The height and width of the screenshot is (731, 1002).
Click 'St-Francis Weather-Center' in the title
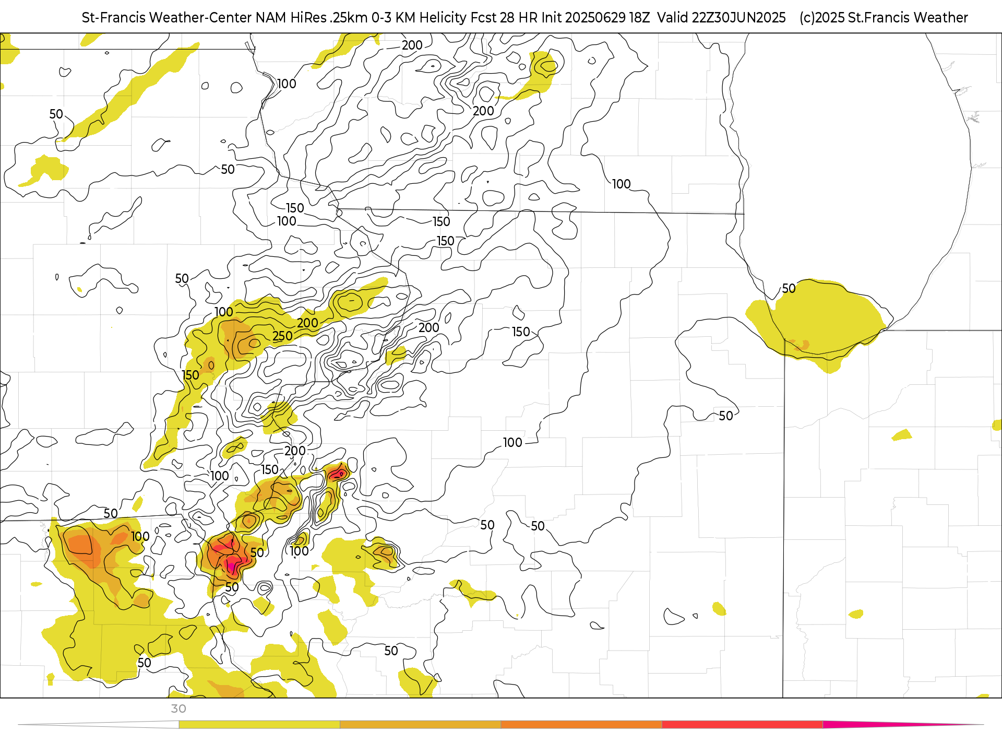pyautogui.click(x=167, y=18)
